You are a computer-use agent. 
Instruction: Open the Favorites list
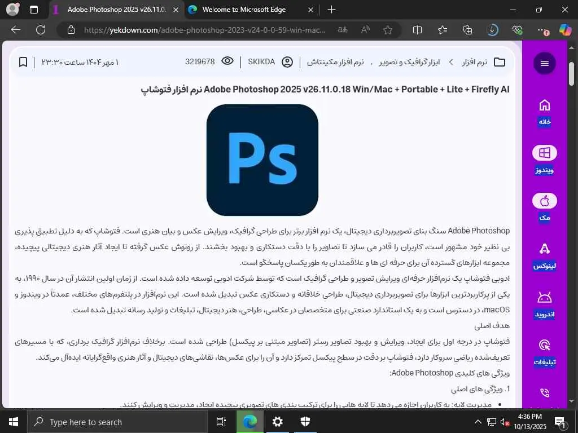pyautogui.click(x=443, y=30)
